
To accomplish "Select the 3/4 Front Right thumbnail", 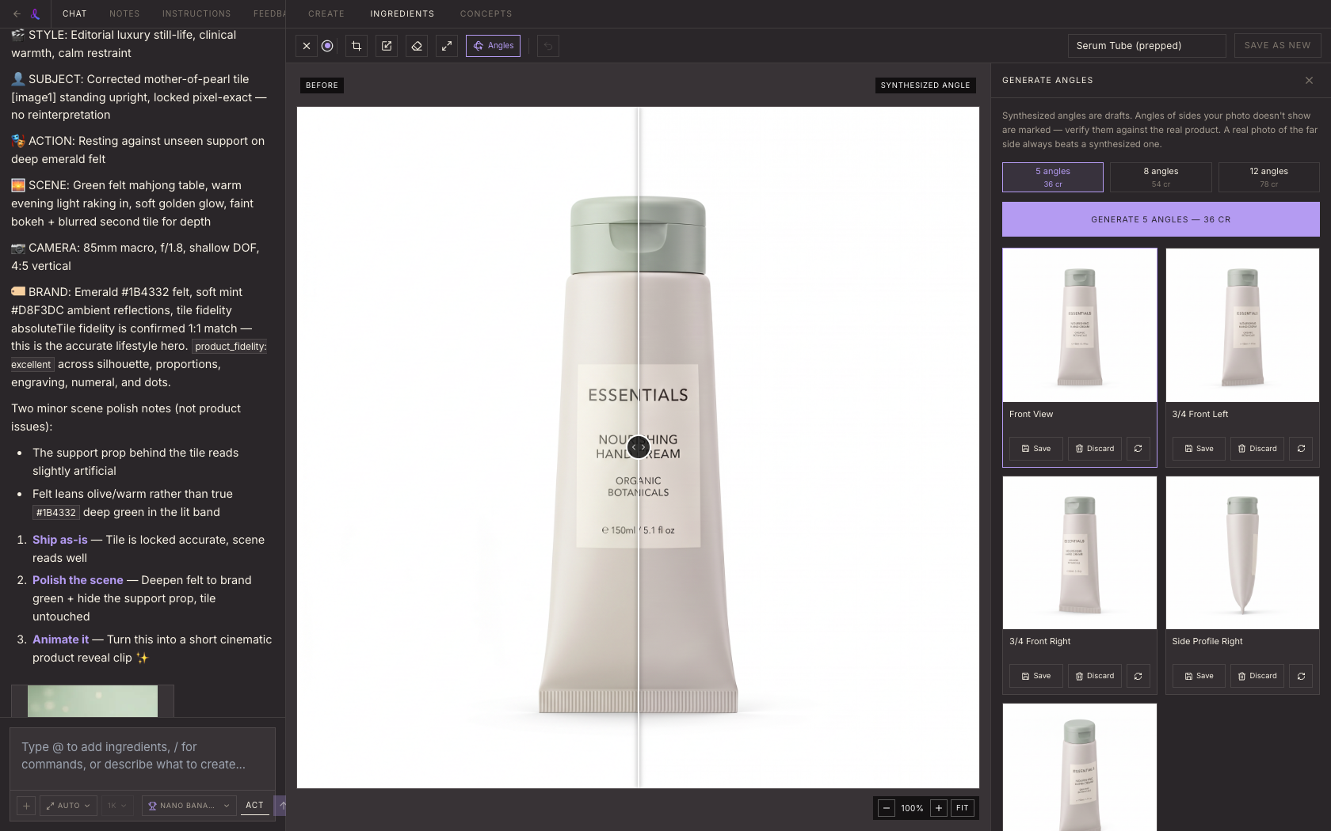I will coord(1080,552).
